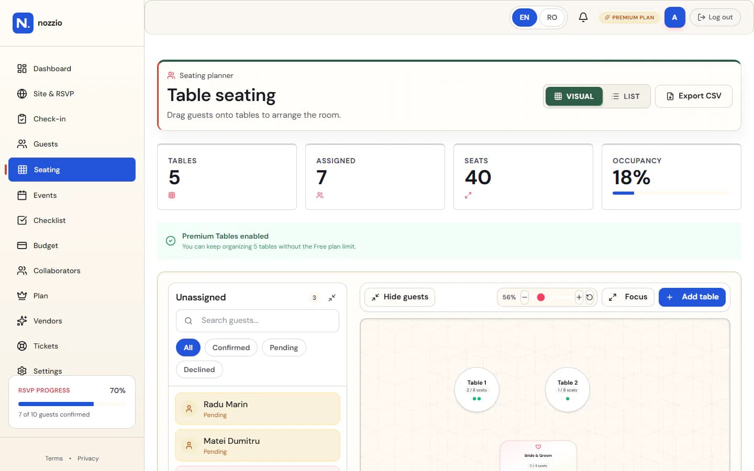The height and width of the screenshot is (471, 754).
Task: Click the 56% zoom value
Action: pos(509,297)
